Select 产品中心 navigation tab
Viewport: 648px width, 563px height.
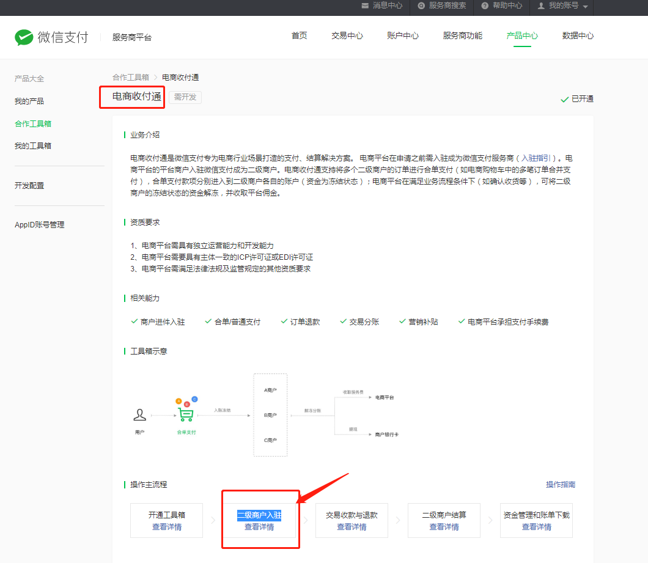(522, 35)
